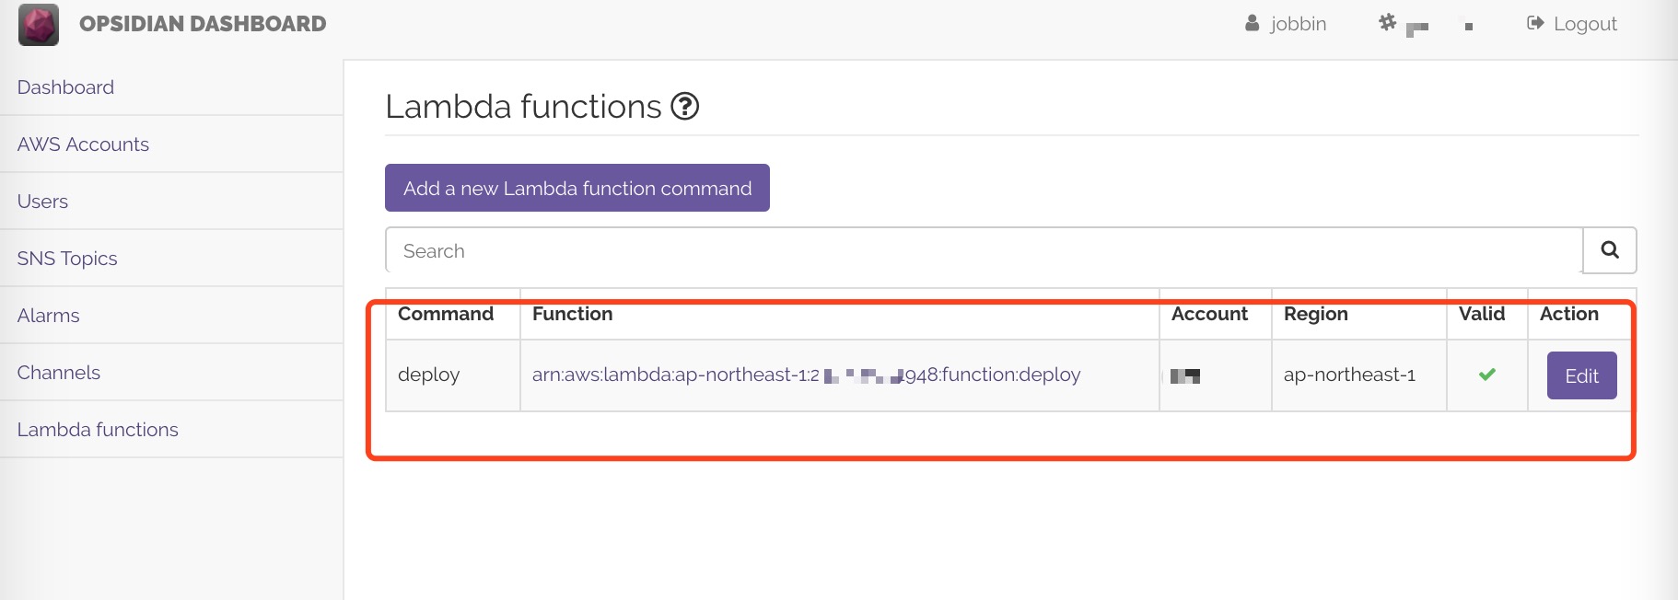Open the Dashboard sidebar item

tap(65, 87)
